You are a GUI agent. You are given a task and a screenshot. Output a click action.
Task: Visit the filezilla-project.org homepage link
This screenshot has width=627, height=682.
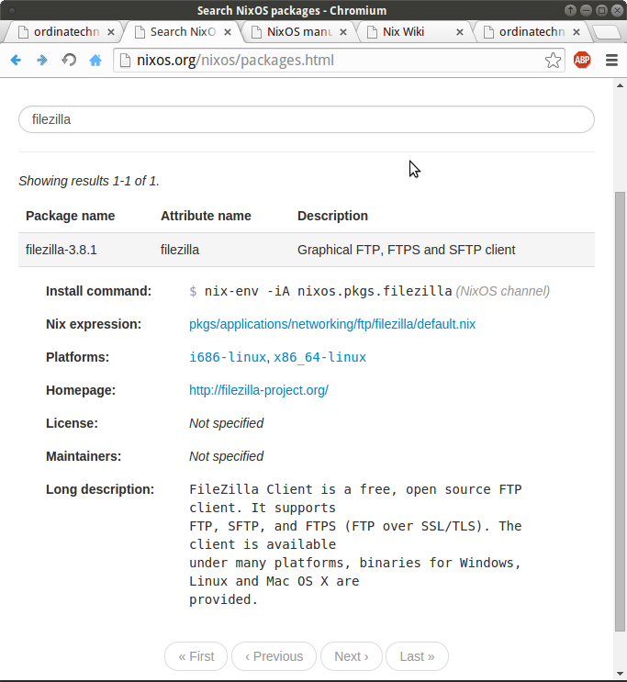(259, 390)
